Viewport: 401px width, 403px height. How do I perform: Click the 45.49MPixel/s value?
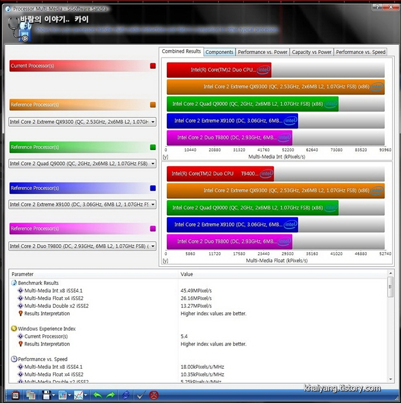click(196, 291)
